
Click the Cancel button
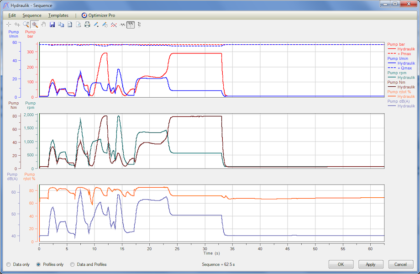click(400, 264)
